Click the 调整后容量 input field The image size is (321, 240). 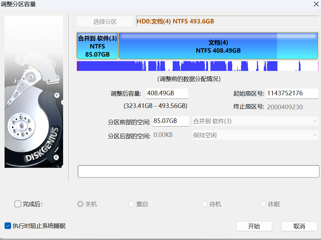pos(167,93)
